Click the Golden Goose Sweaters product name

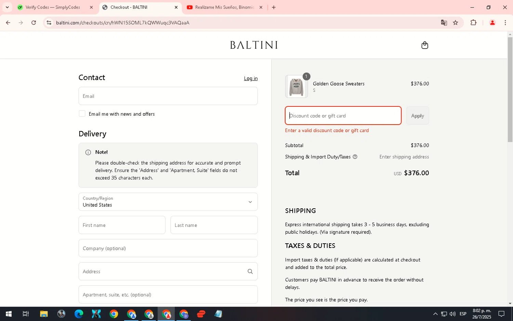tap(339, 84)
